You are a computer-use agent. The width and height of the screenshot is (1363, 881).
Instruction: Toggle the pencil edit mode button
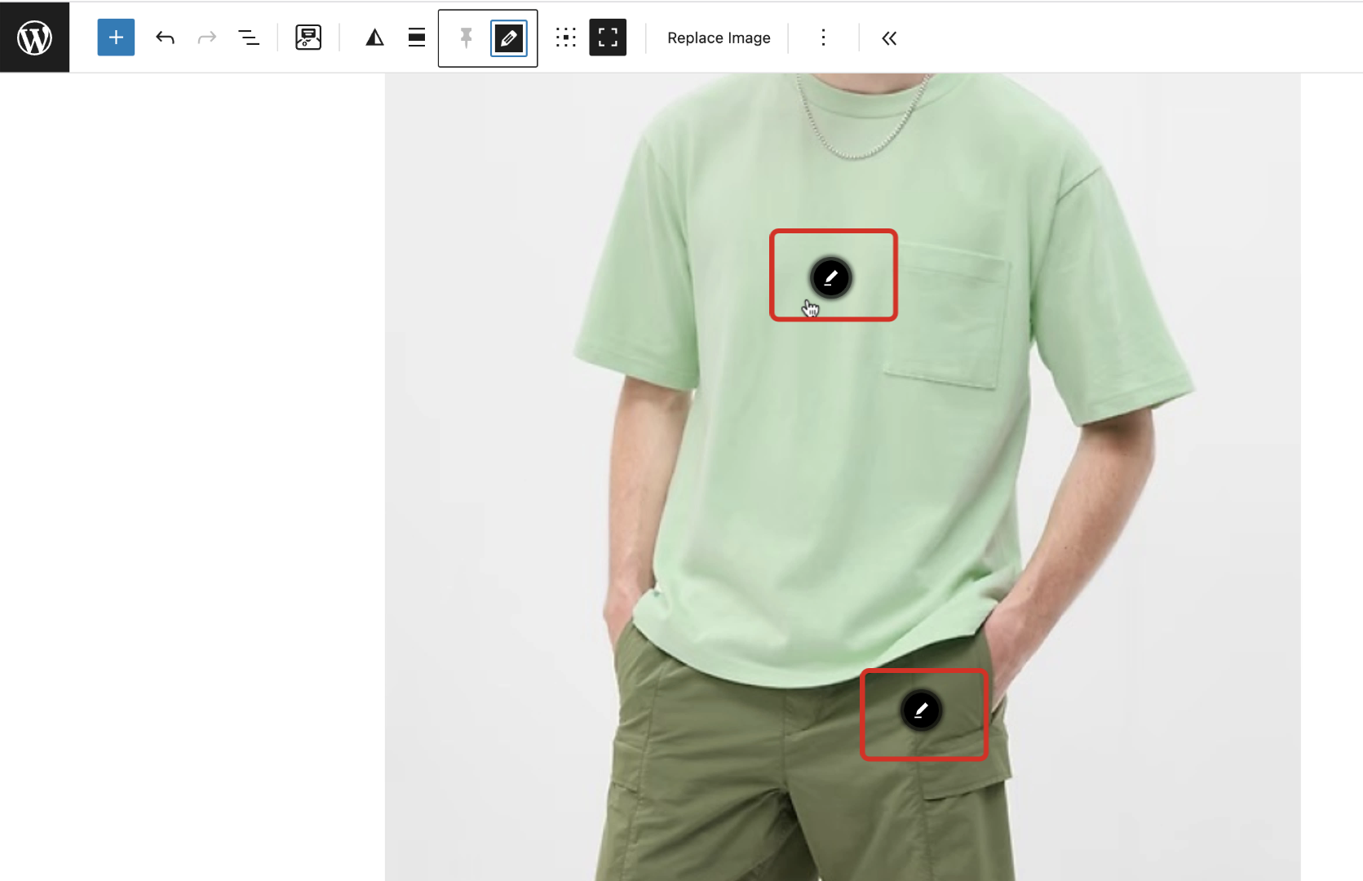pyautogui.click(x=509, y=38)
